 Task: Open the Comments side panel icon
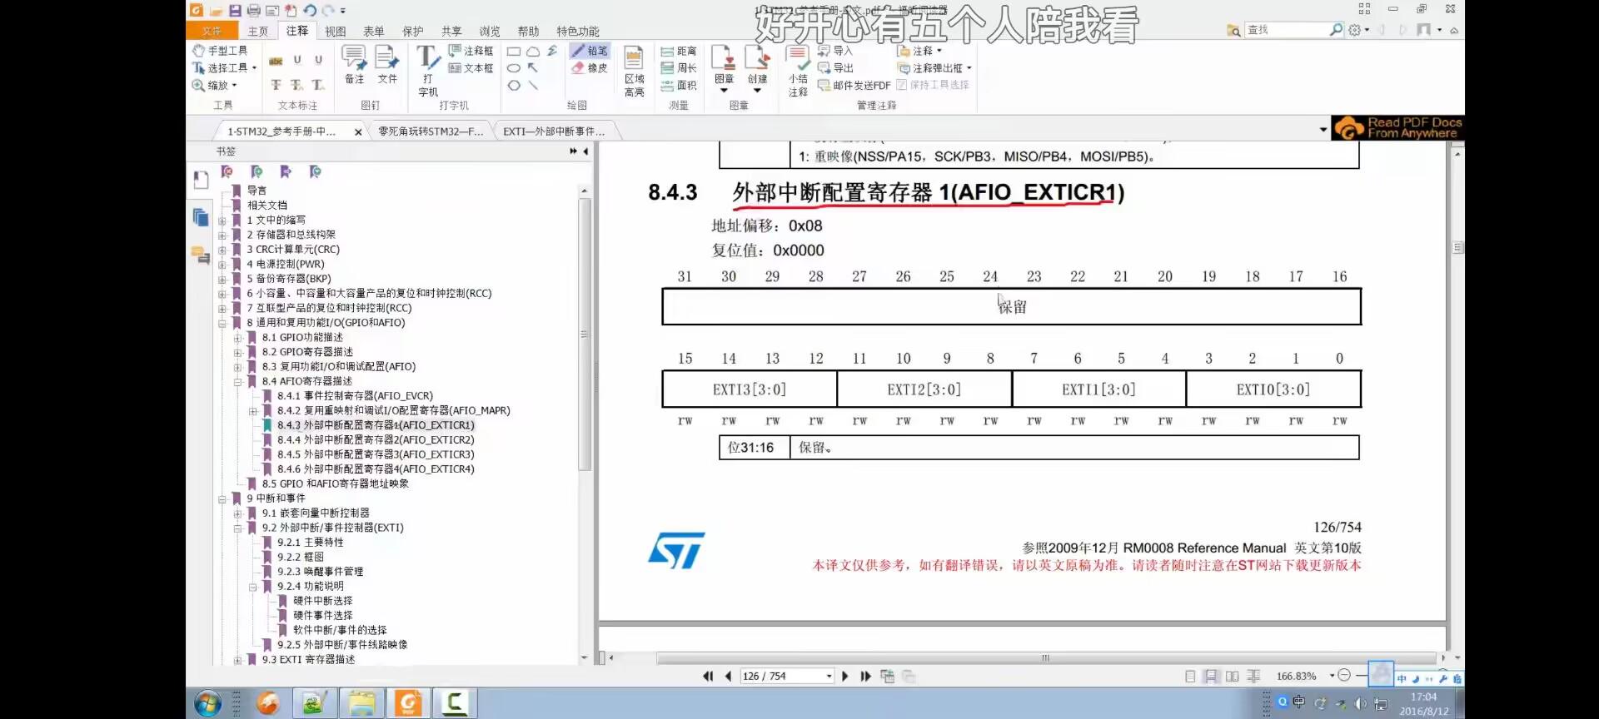(201, 255)
